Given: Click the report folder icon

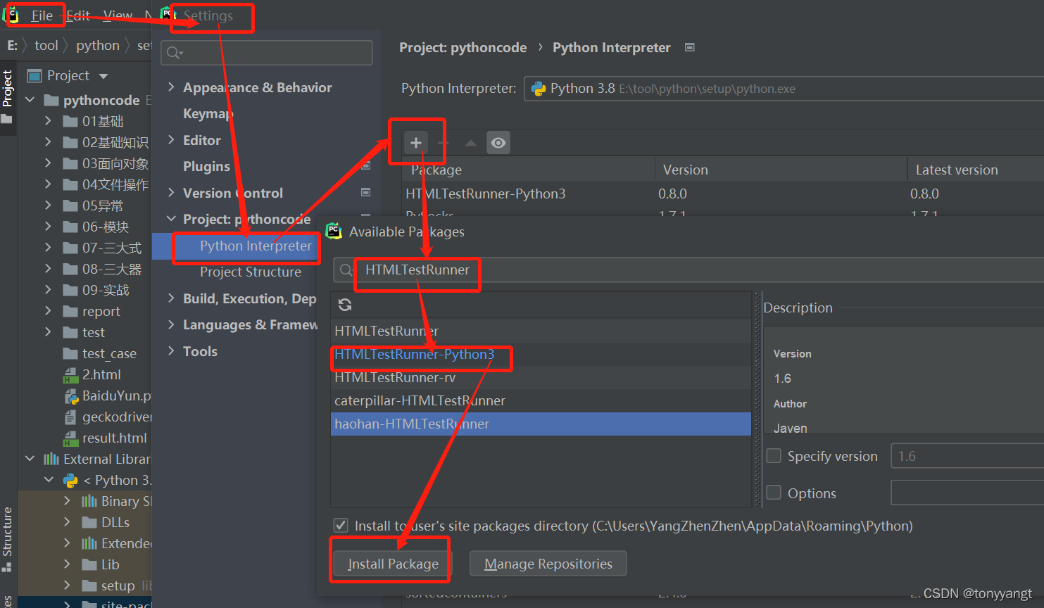Looking at the screenshot, I should pos(70,311).
